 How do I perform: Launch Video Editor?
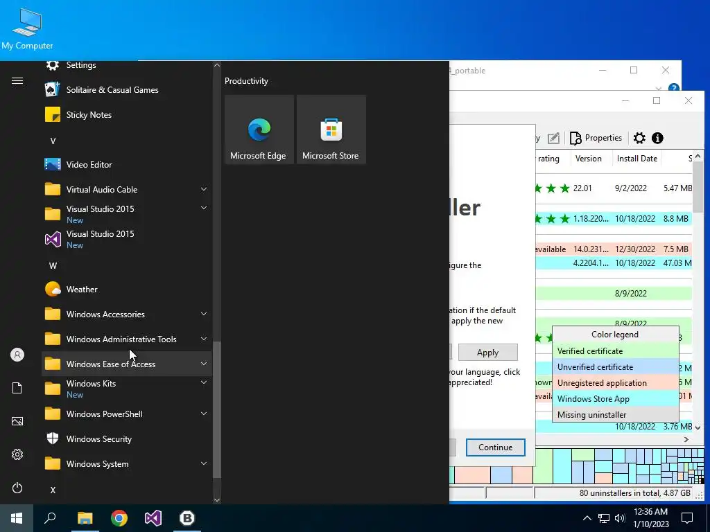pyautogui.click(x=127, y=165)
